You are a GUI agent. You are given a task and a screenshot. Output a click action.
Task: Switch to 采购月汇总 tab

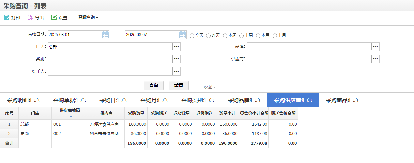click(154, 100)
